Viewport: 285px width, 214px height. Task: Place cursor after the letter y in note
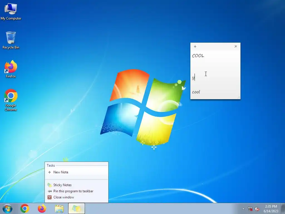coord(195,78)
